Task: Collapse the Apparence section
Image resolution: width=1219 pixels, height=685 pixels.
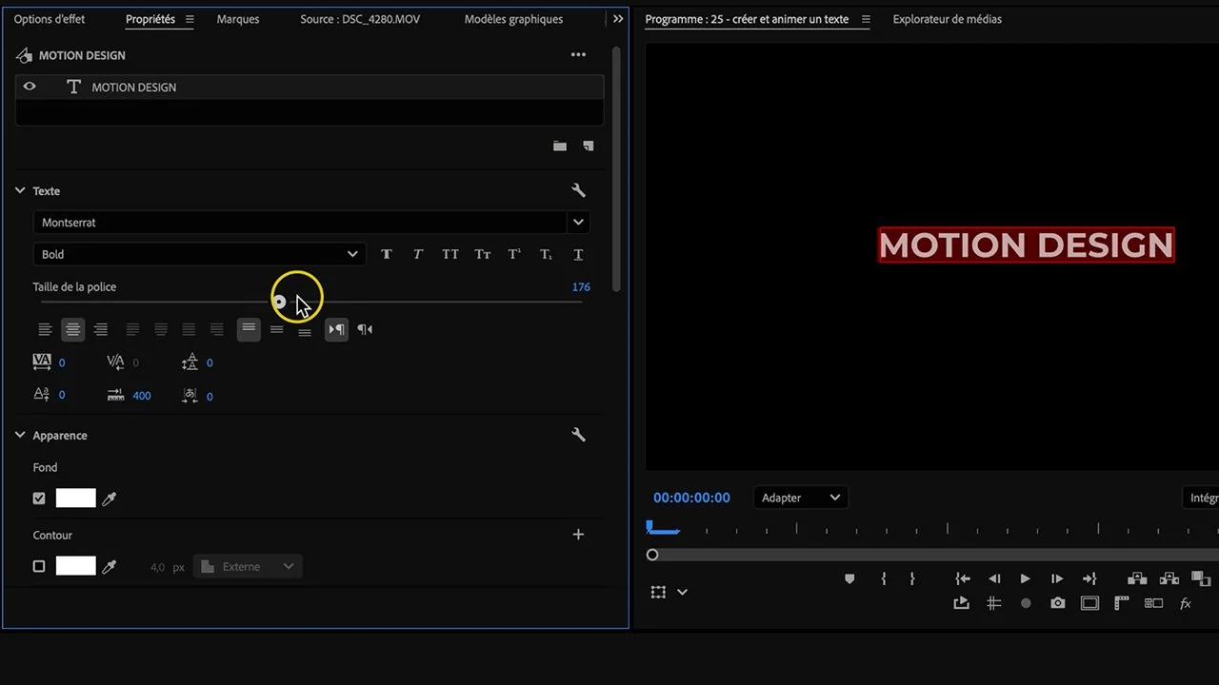Action: [x=20, y=435]
